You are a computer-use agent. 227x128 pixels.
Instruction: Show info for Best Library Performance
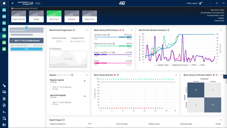click(x=123, y=30)
